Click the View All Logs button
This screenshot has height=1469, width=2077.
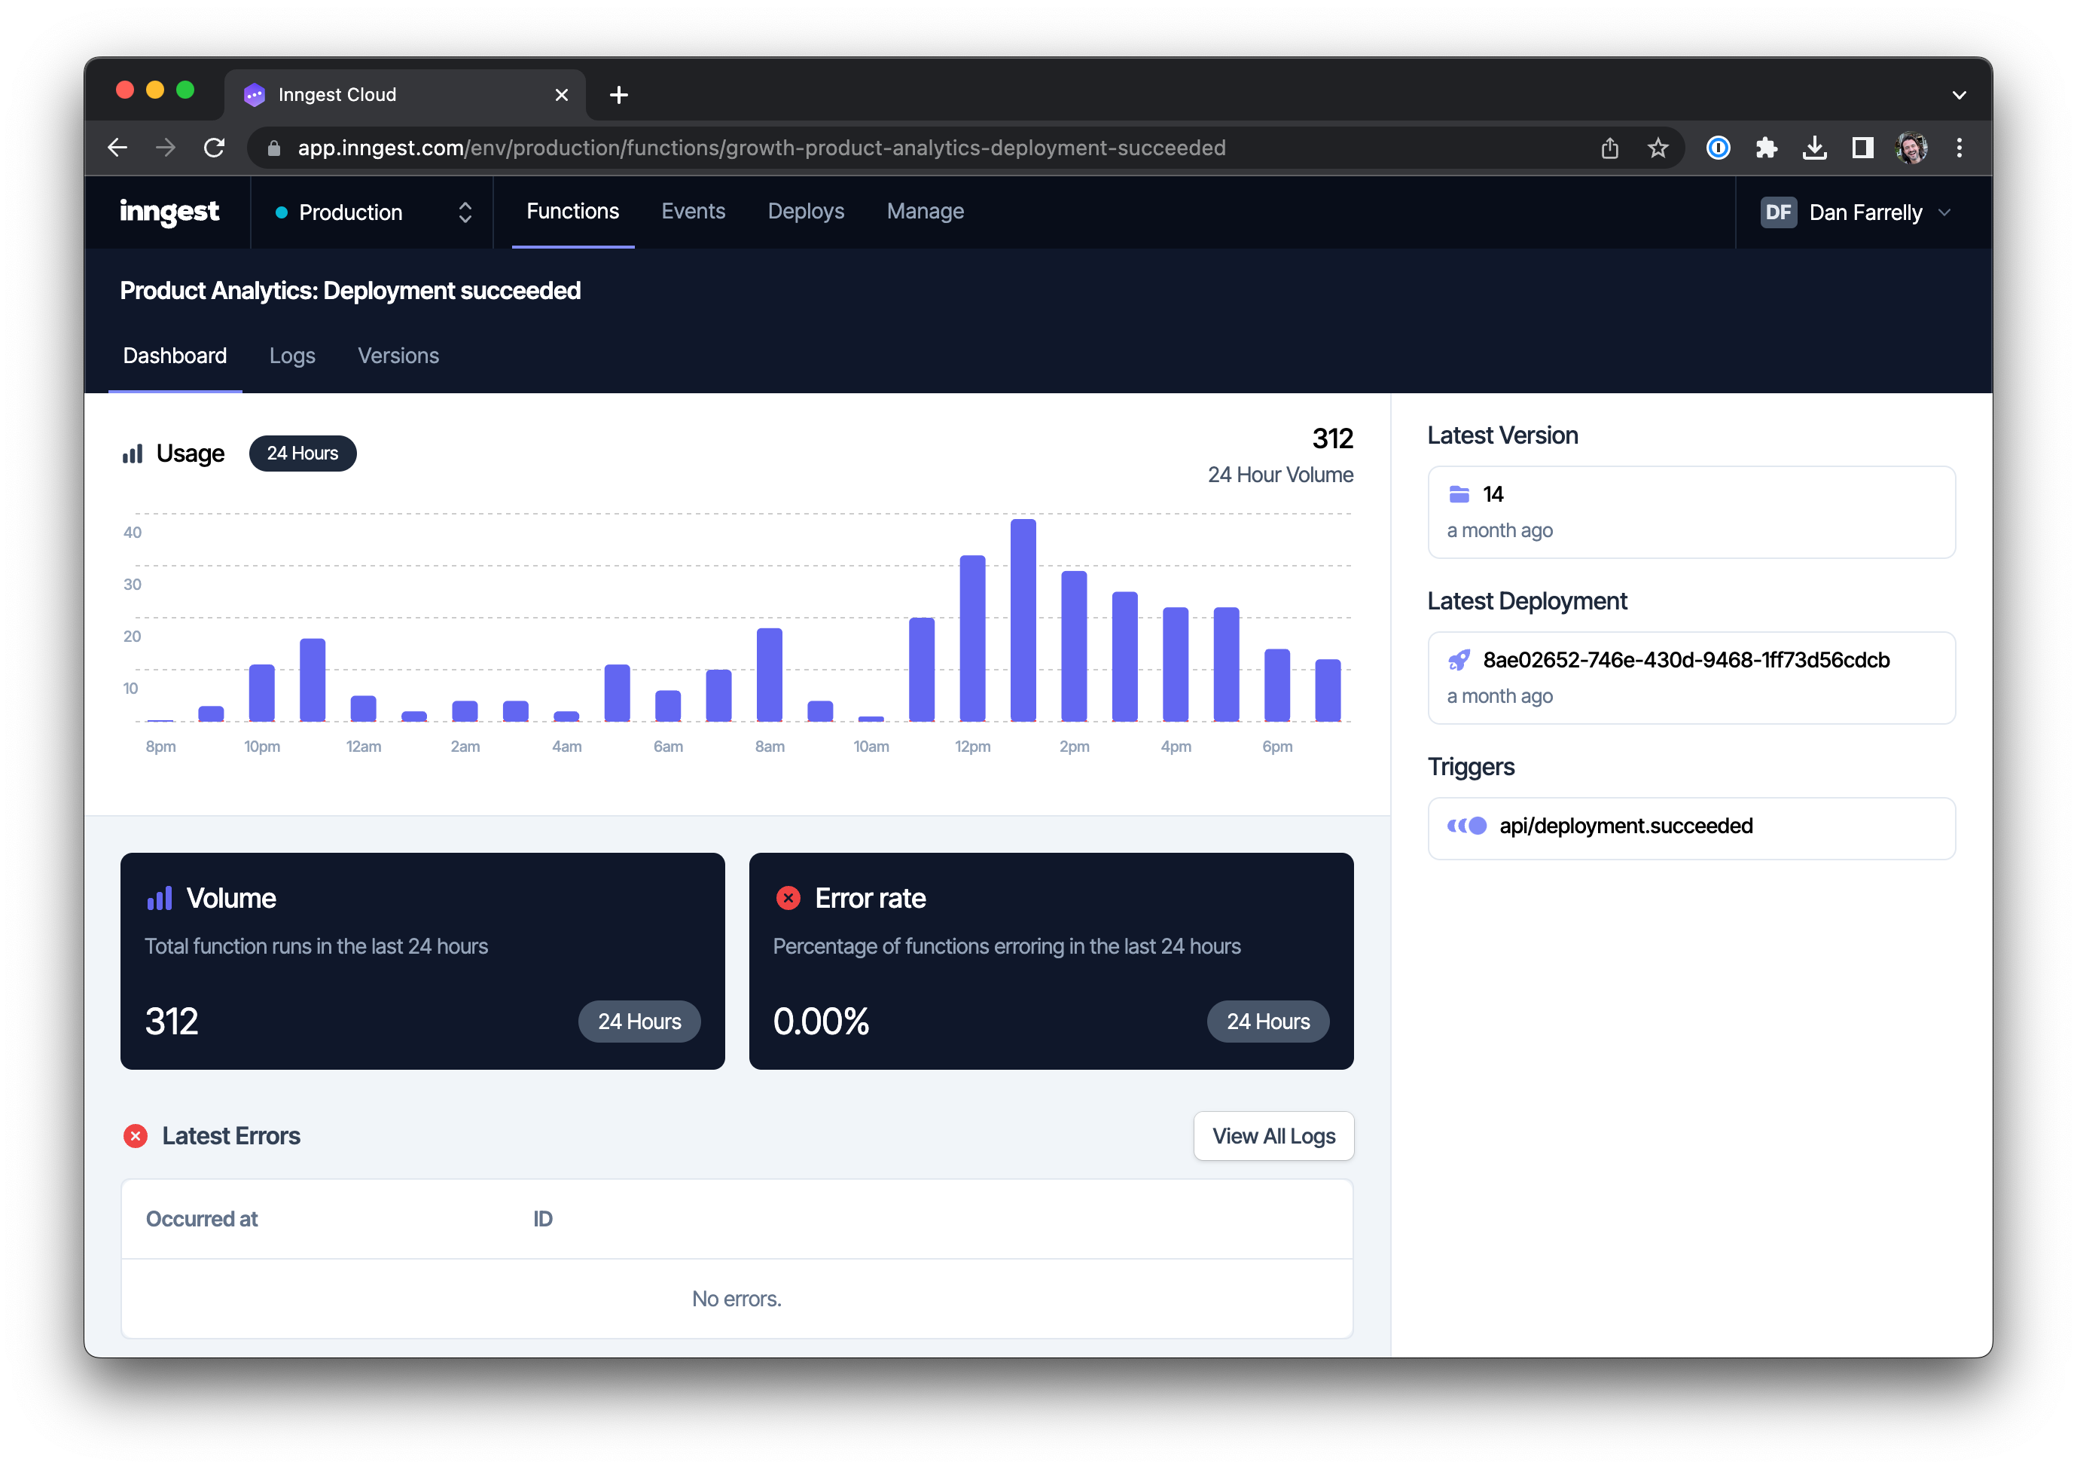1273,1136
